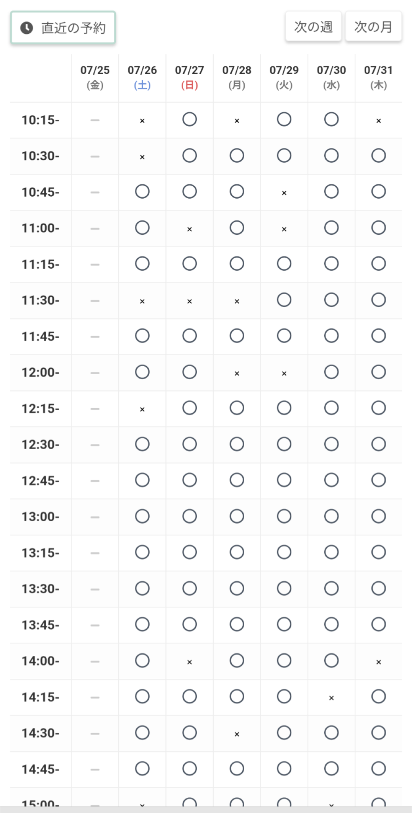Select the 07/27 10:15 available circle
The image size is (412, 813).
pyautogui.click(x=190, y=119)
